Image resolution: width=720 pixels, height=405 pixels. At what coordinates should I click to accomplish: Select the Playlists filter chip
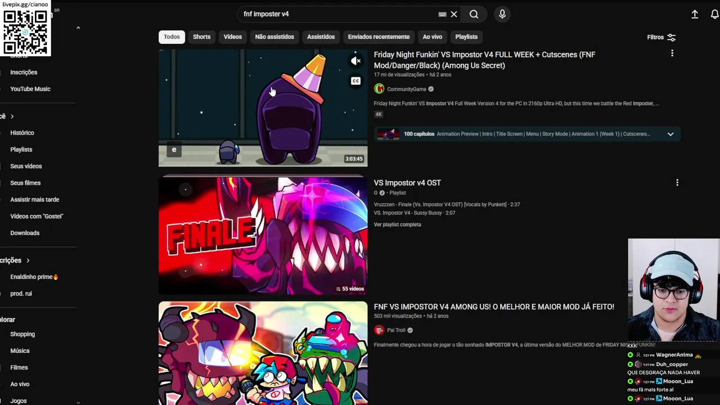coord(466,37)
